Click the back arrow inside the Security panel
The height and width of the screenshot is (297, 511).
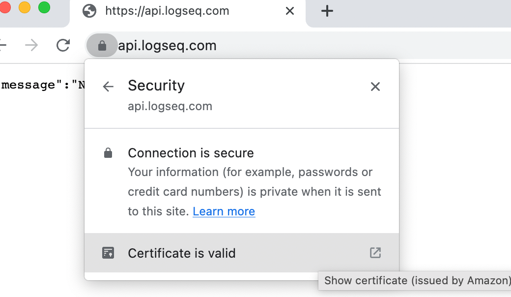coord(108,87)
